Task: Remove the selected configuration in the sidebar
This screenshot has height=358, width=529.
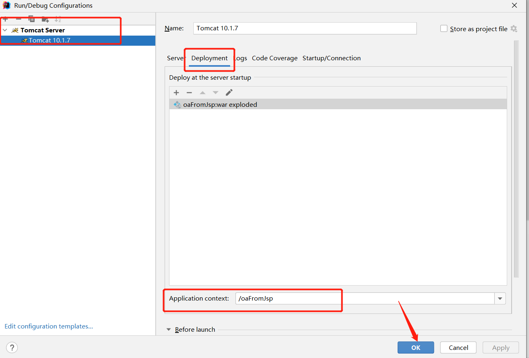Action: click(19, 19)
